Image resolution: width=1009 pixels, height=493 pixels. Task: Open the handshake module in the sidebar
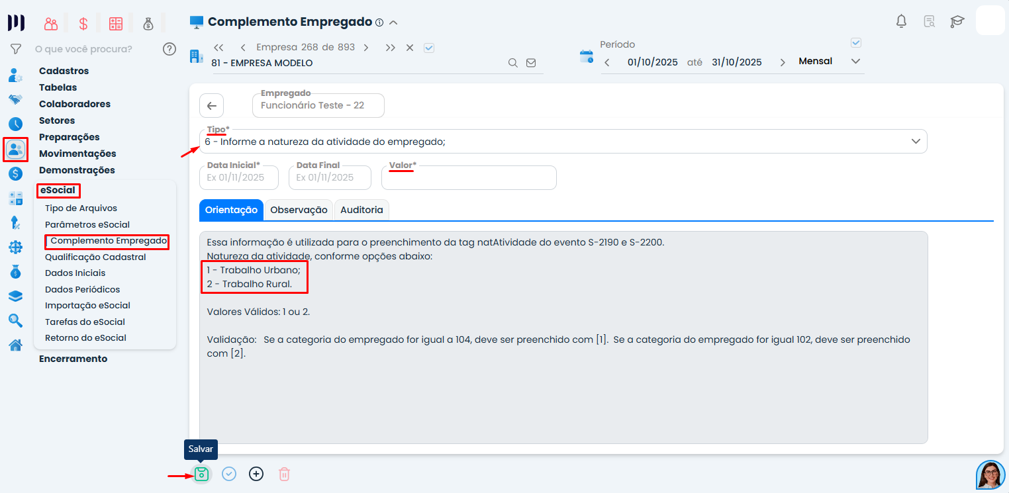tap(15, 99)
